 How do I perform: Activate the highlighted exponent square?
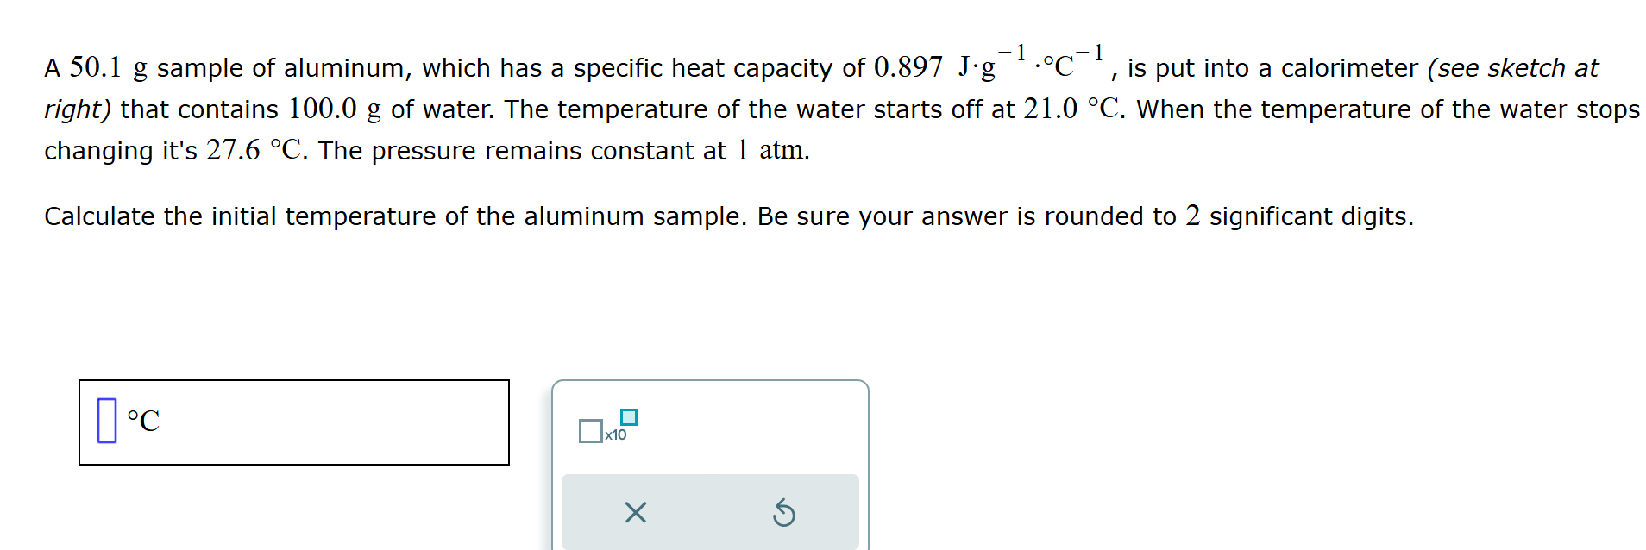tap(630, 416)
